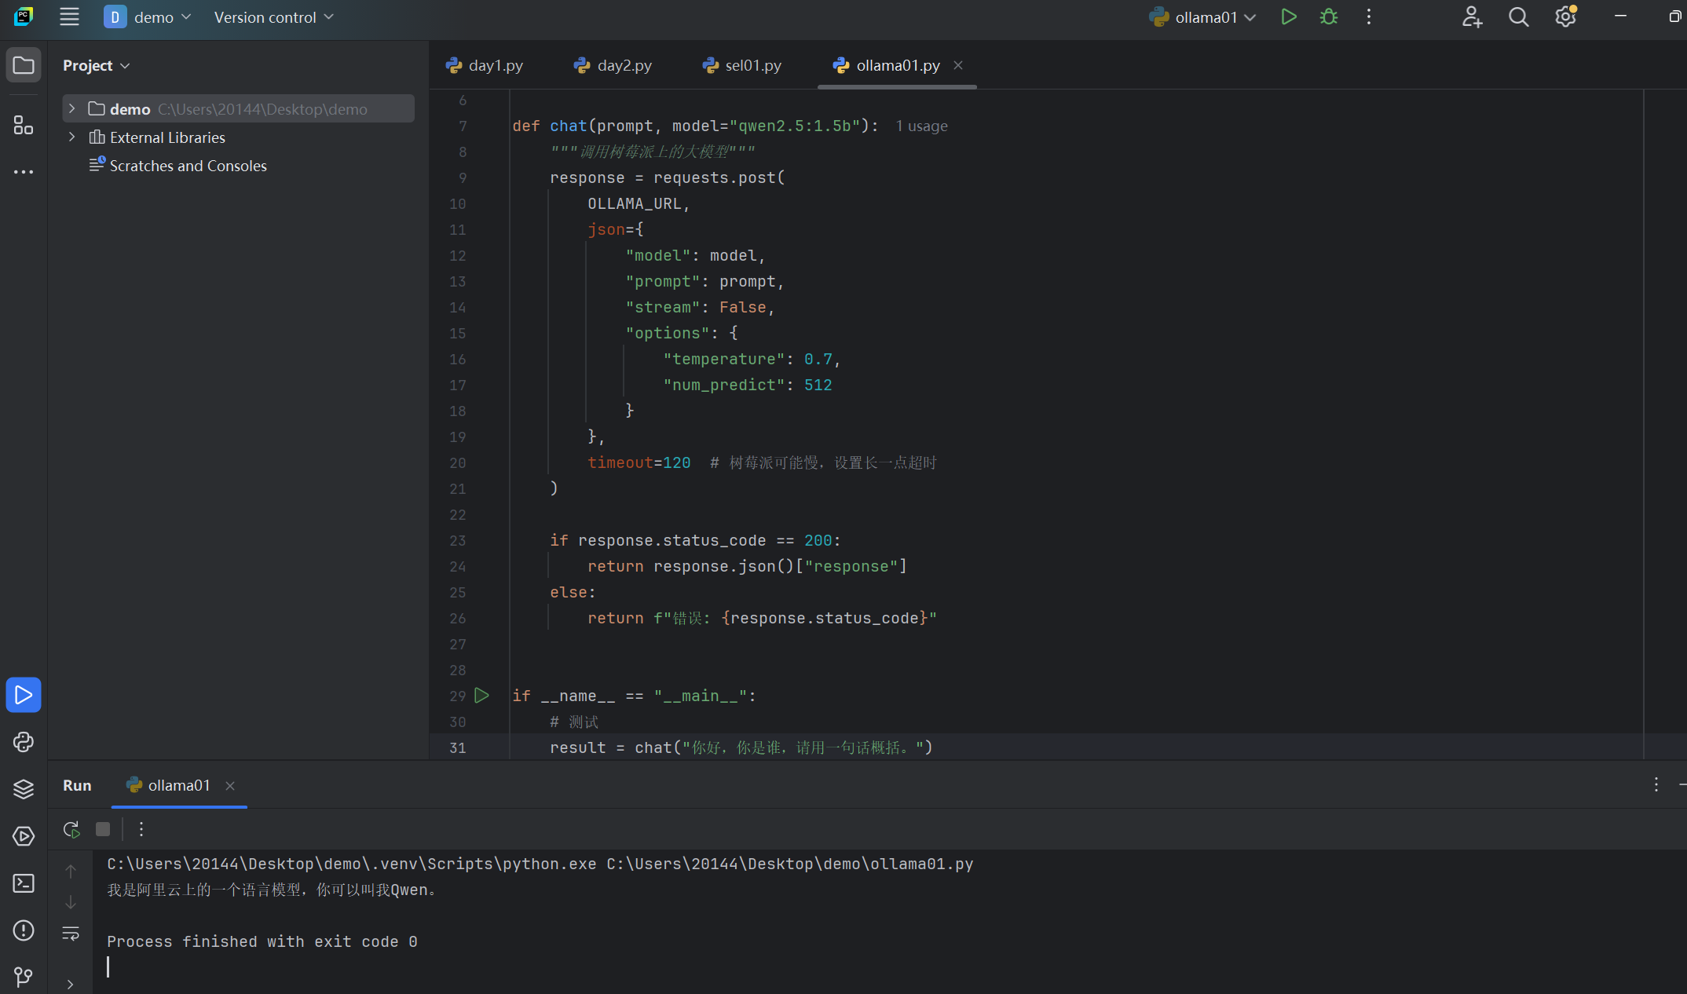Toggle the Run tool window button

(x=24, y=695)
